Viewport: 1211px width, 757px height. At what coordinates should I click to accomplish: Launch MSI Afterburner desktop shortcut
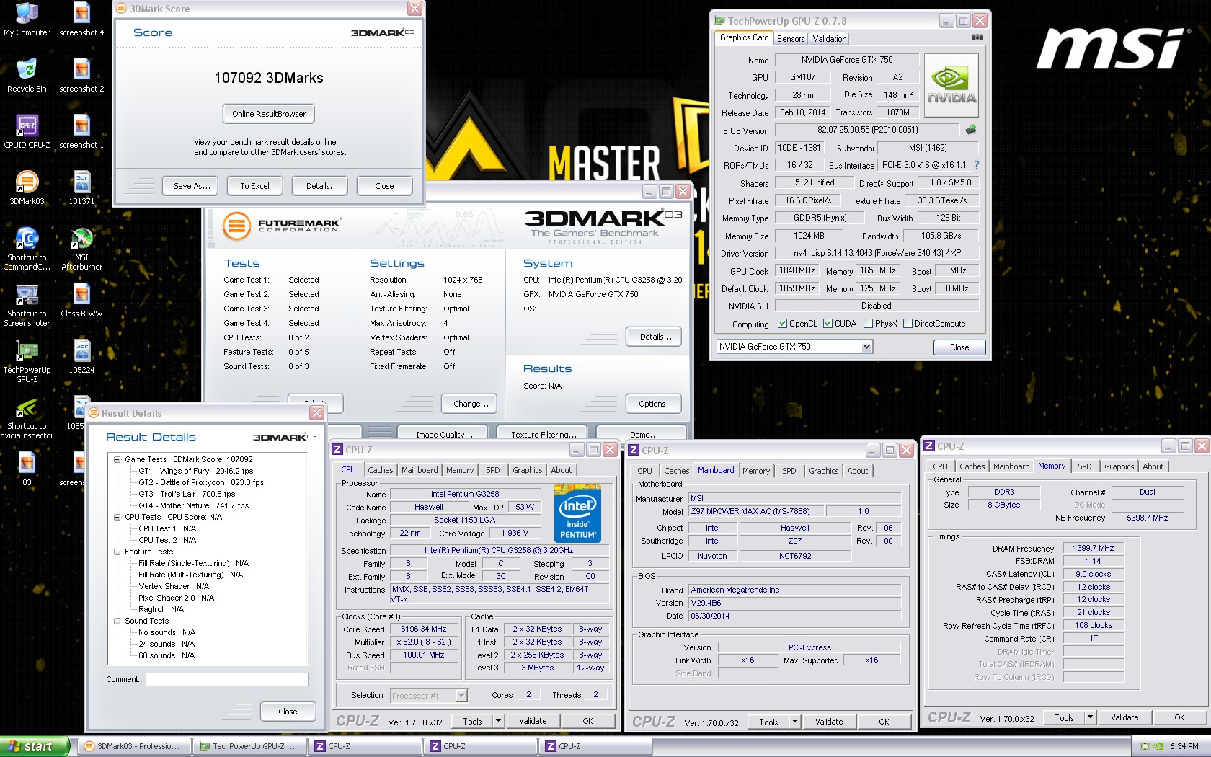[x=81, y=249]
